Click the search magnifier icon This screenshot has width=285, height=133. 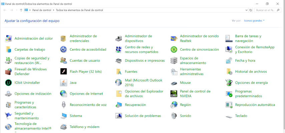(x=278, y=10)
